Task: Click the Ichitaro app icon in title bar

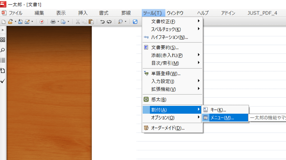Action: click(x=3, y=4)
